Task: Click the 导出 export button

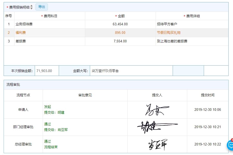Action: [42, 7]
